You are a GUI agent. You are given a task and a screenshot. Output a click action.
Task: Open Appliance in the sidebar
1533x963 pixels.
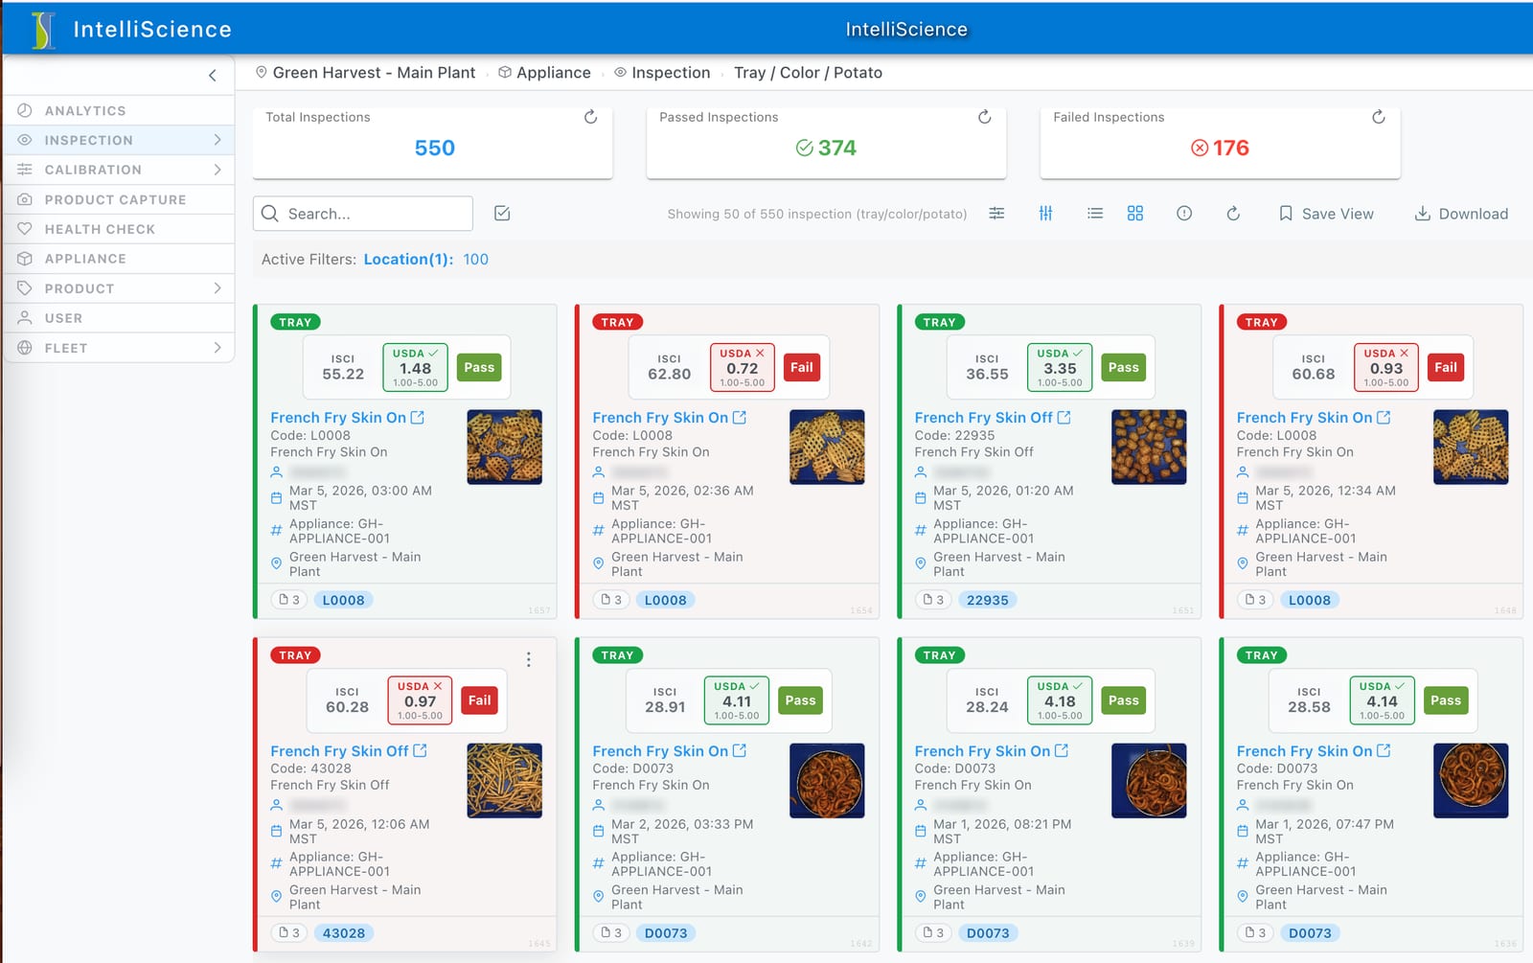coord(120,259)
